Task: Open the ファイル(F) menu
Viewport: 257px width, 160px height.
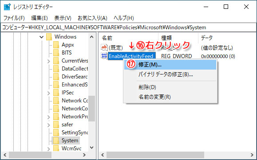Action: pos(14,18)
